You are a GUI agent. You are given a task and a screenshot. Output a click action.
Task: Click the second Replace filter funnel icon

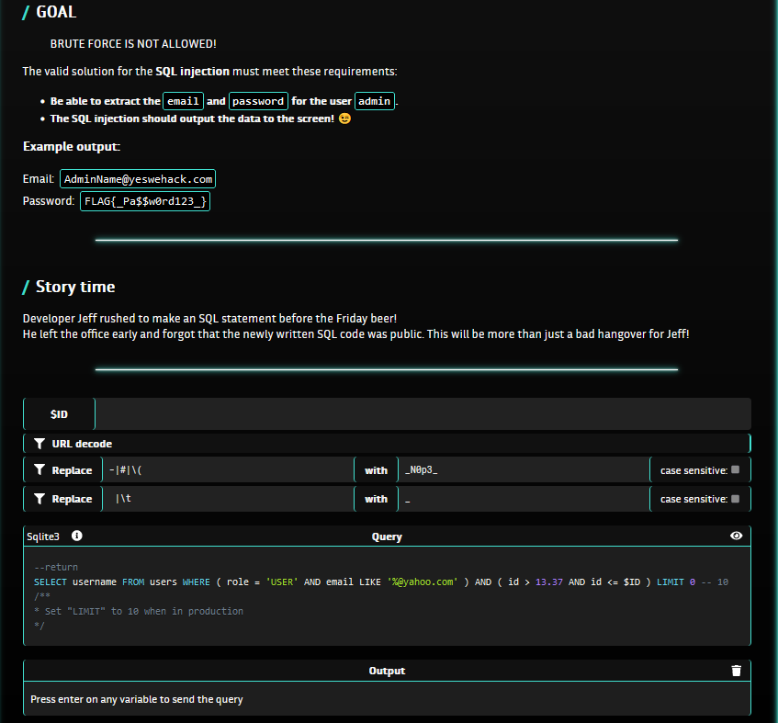(39, 499)
